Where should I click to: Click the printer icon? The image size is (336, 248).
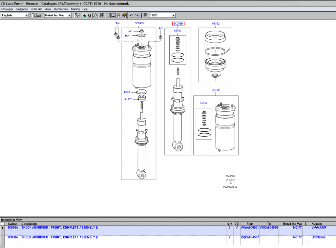click(39, 15)
